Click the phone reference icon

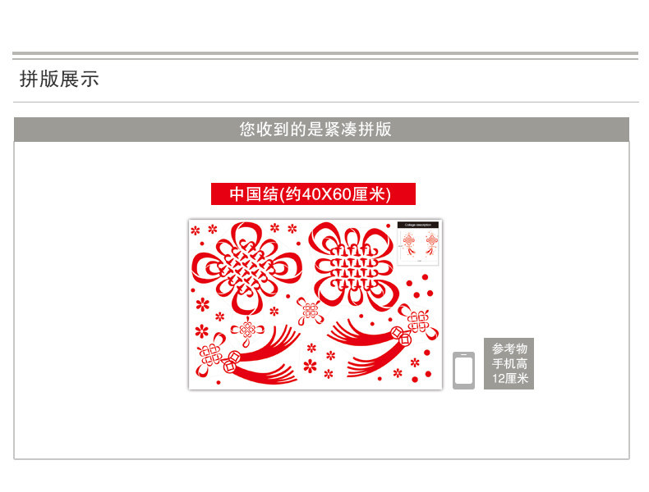(x=463, y=370)
